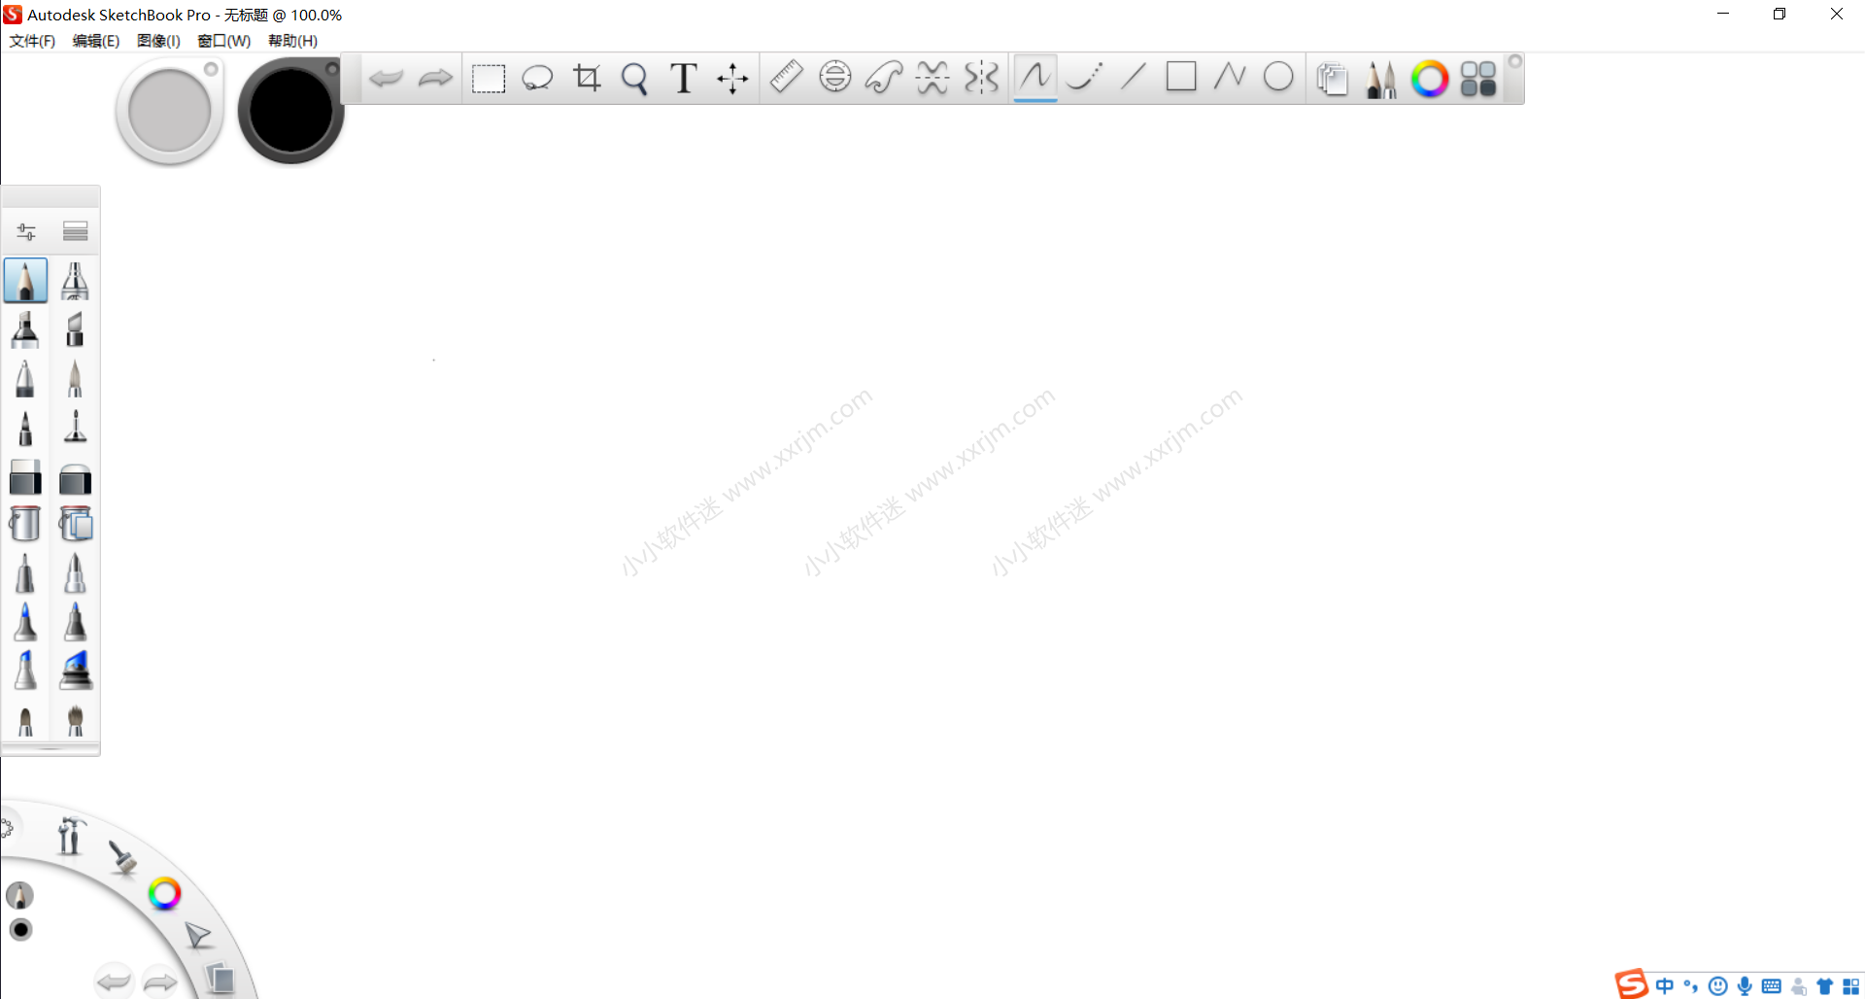Screen dimensions: 1865x999
Task: Open the hammer and wrench tools in lagoon
Action: (x=70, y=836)
